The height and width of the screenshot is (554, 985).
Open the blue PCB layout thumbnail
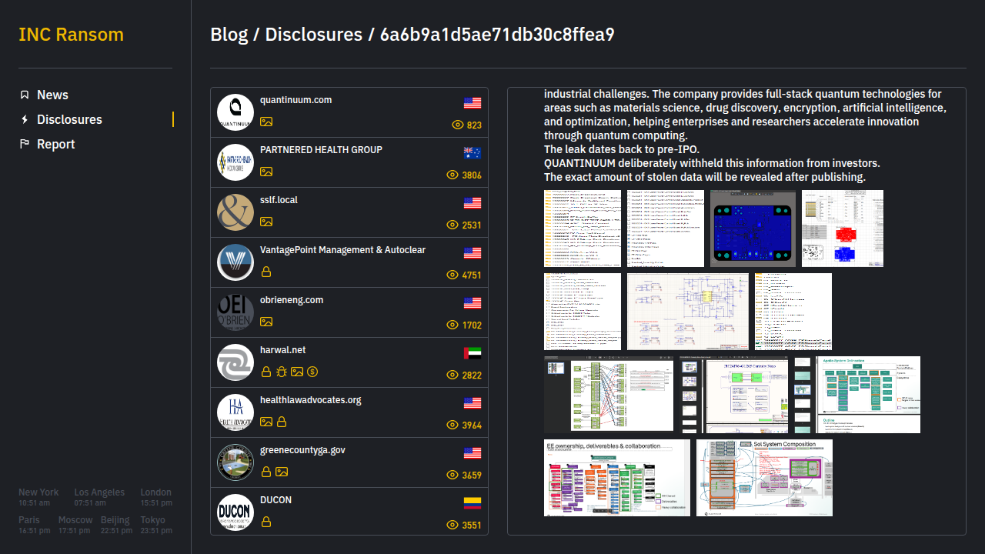pos(753,229)
